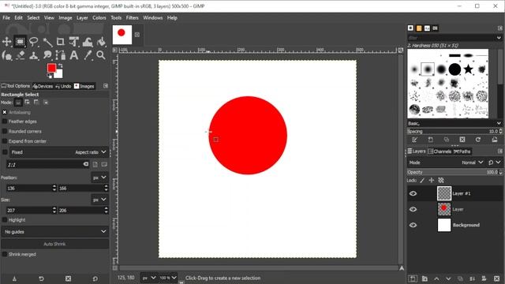This screenshot has width=505, height=284.
Task: Select the Zoom magnifier tool
Action: [101, 55]
